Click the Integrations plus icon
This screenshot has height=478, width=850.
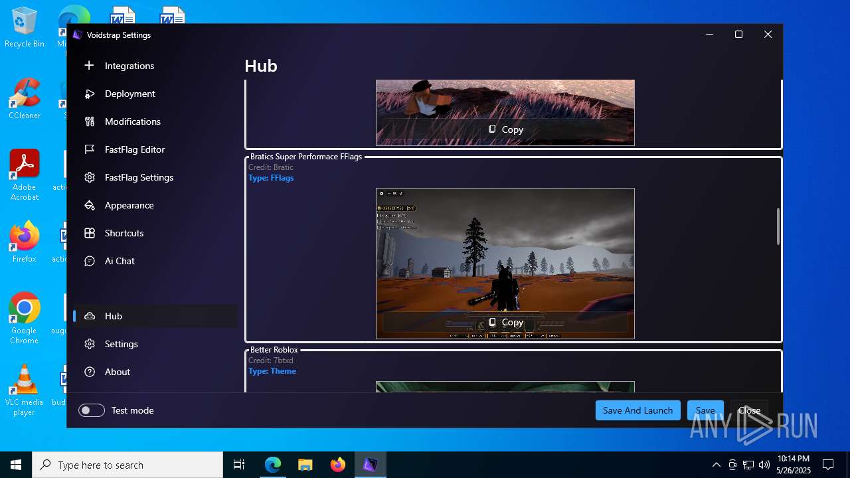click(x=90, y=65)
